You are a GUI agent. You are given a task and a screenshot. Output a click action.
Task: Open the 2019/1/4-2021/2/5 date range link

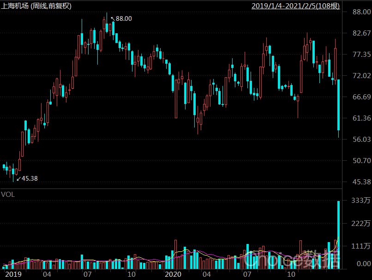[x=295, y=6]
